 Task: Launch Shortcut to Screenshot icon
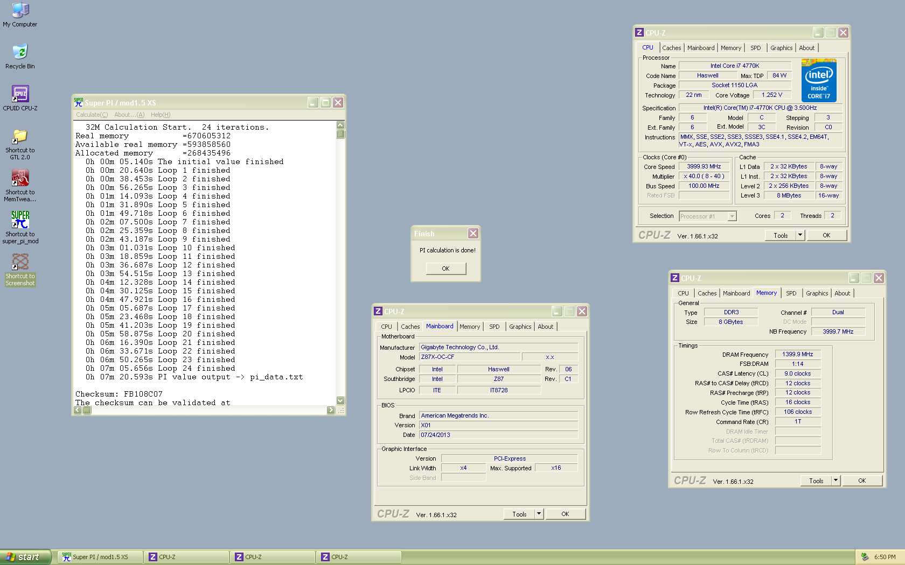coord(20,262)
